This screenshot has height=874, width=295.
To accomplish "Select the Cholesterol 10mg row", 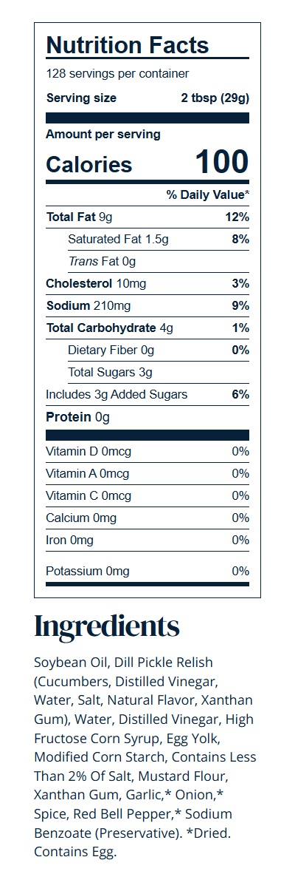I will click(147, 284).
